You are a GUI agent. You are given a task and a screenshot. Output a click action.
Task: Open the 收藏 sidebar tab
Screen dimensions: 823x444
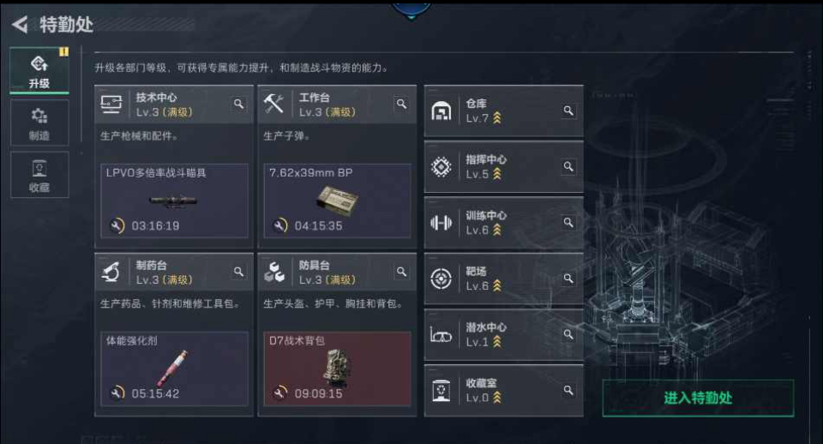click(x=39, y=175)
